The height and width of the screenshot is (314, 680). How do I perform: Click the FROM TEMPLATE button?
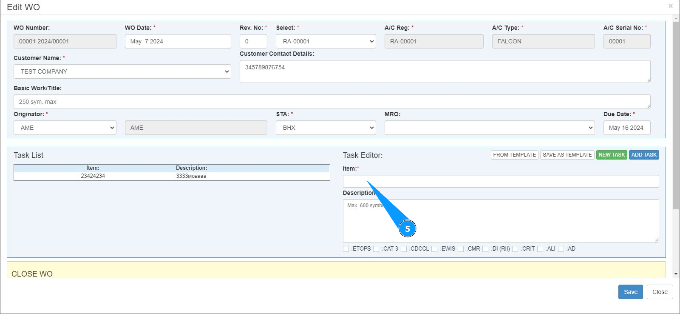(x=514, y=155)
